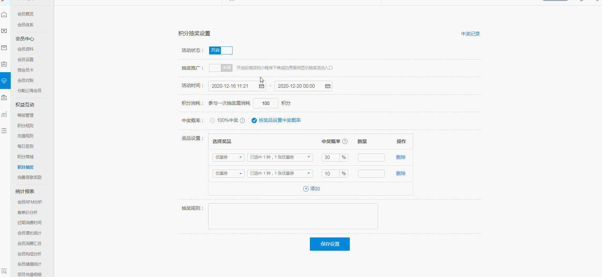
Task: Open the diamond membership icon in rail
Action: point(4,81)
